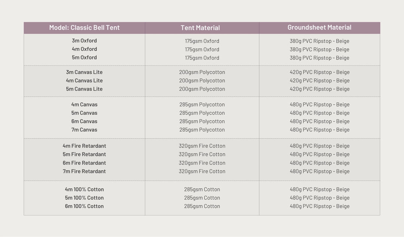Click tent material for the 4m Oxford row
Screen dimensions: 404x237
[202, 49]
